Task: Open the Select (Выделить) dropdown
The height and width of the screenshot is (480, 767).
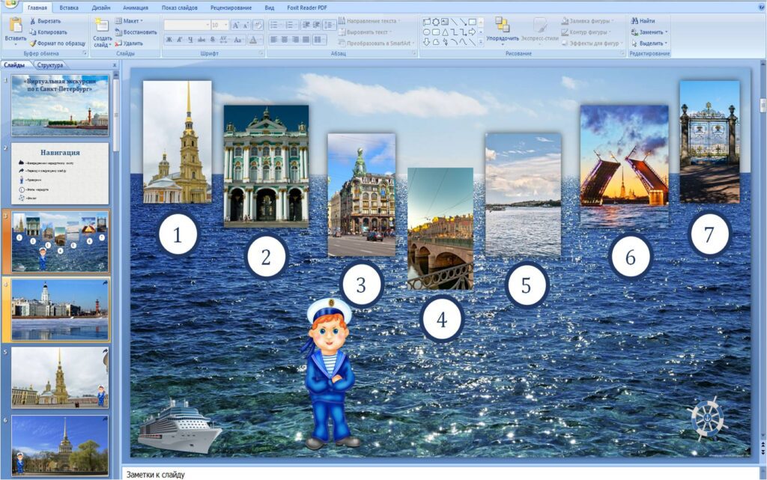Action: 649,43
